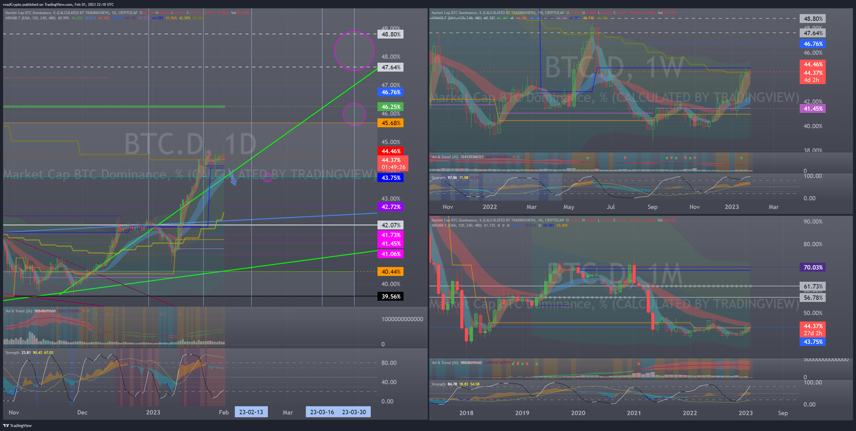The height and width of the screenshot is (431, 856).
Task: Click the readCrypto published header text
Action: click(58, 4)
